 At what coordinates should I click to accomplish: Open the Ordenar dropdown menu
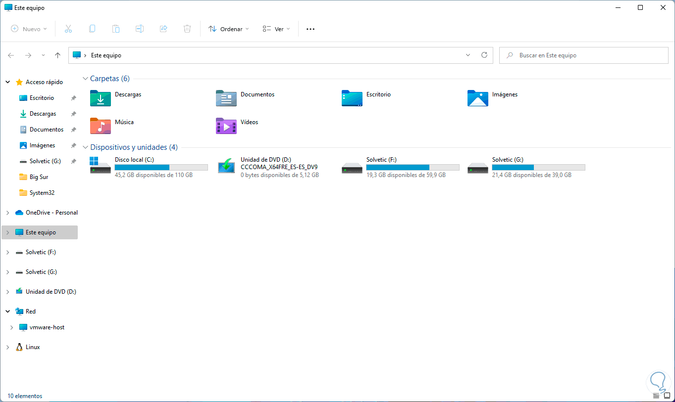[x=229, y=29]
